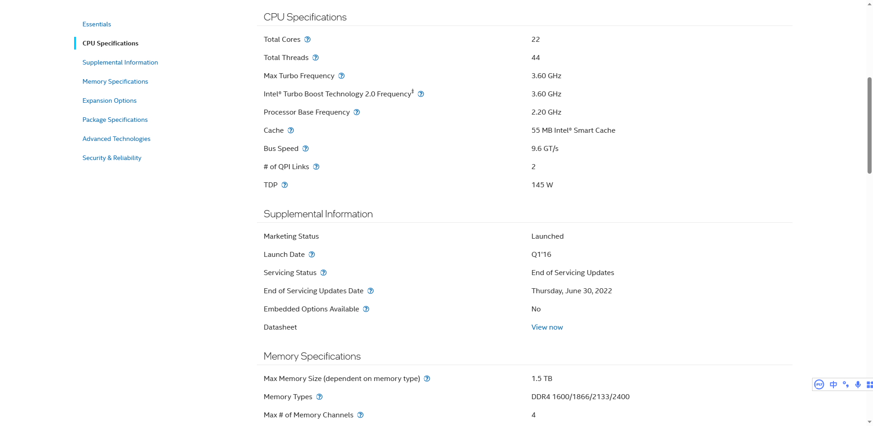Click the Launch Date question mark icon
The width and height of the screenshot is (873, 426).
click(312, 255)
